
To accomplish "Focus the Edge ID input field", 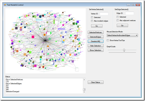I will click(x=130, y=13).
